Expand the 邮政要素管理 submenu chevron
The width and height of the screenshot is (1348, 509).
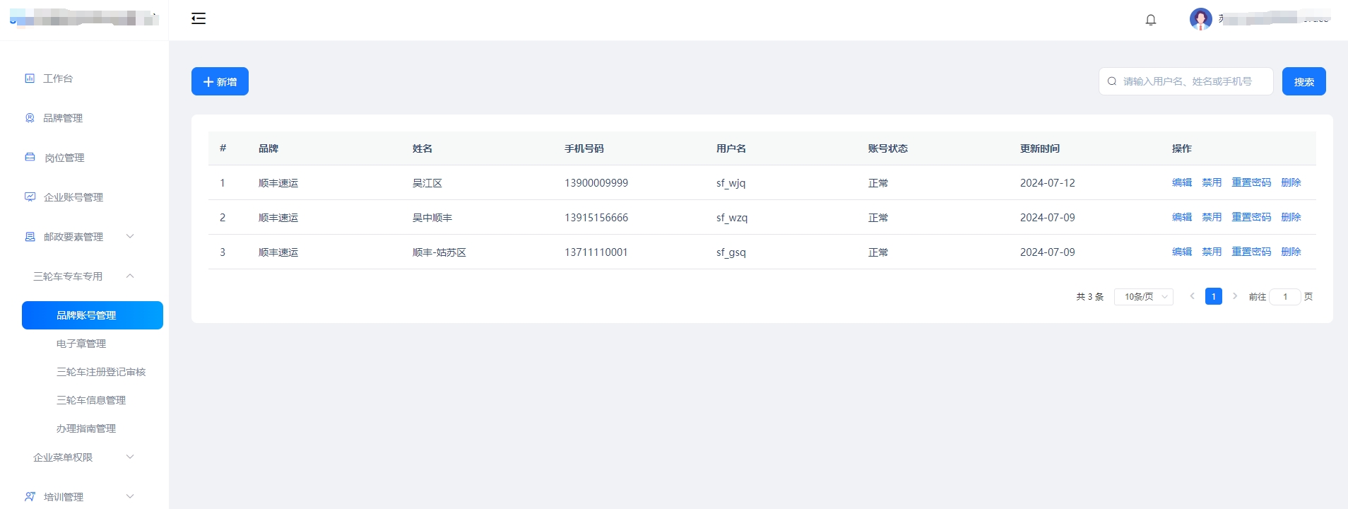pos(130,236)
